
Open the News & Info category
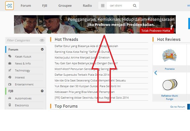(23, 64)
